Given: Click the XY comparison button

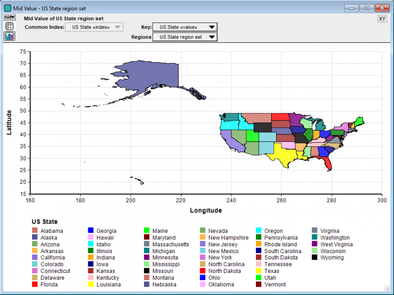Looking at the screenshot, I should [x=382, y=19].
